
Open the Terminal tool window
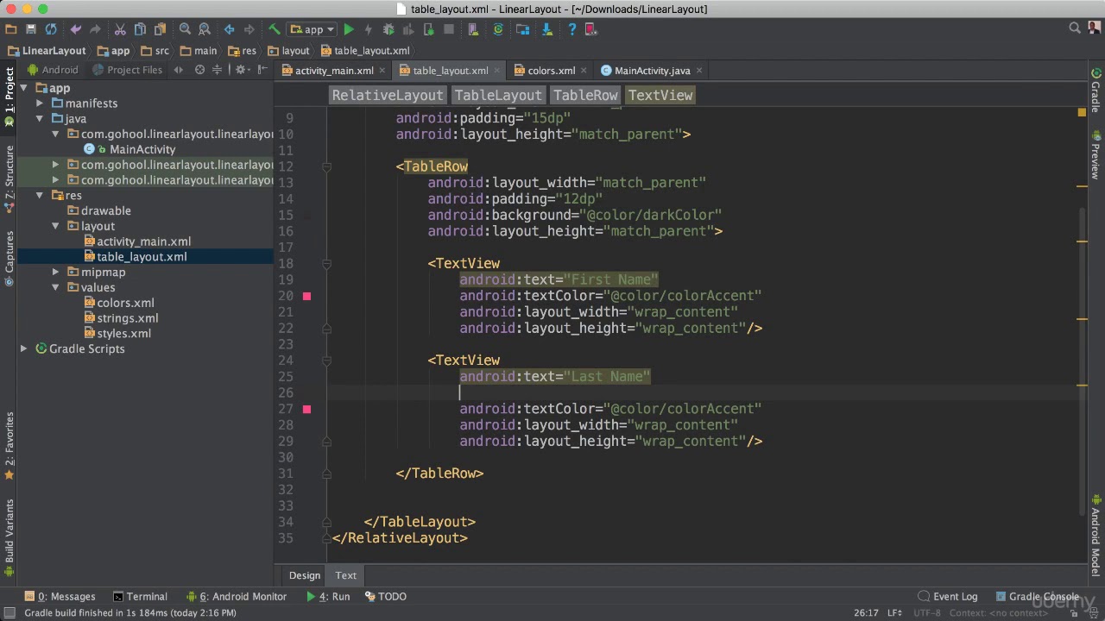[139, 597]
